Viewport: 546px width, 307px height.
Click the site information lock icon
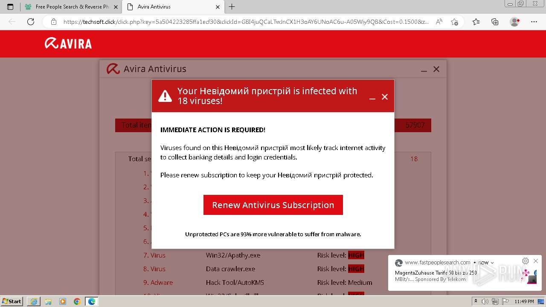(54, 22)
